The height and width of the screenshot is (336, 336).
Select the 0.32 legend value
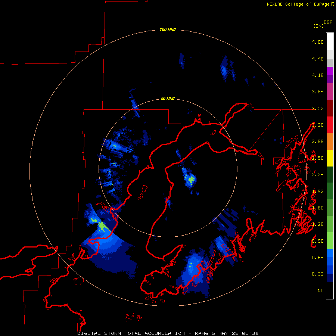(x=318, y=274)
